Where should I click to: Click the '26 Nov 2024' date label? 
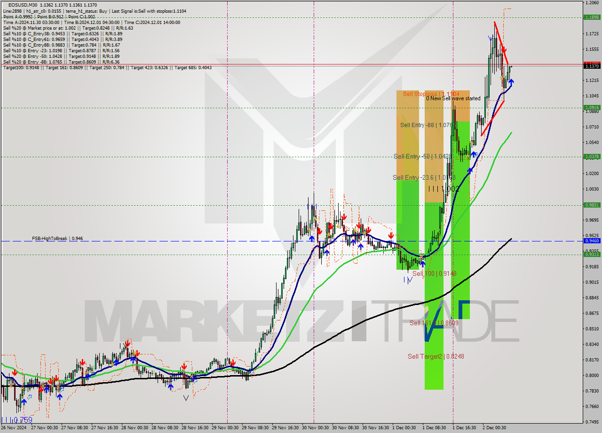point(14,428)
